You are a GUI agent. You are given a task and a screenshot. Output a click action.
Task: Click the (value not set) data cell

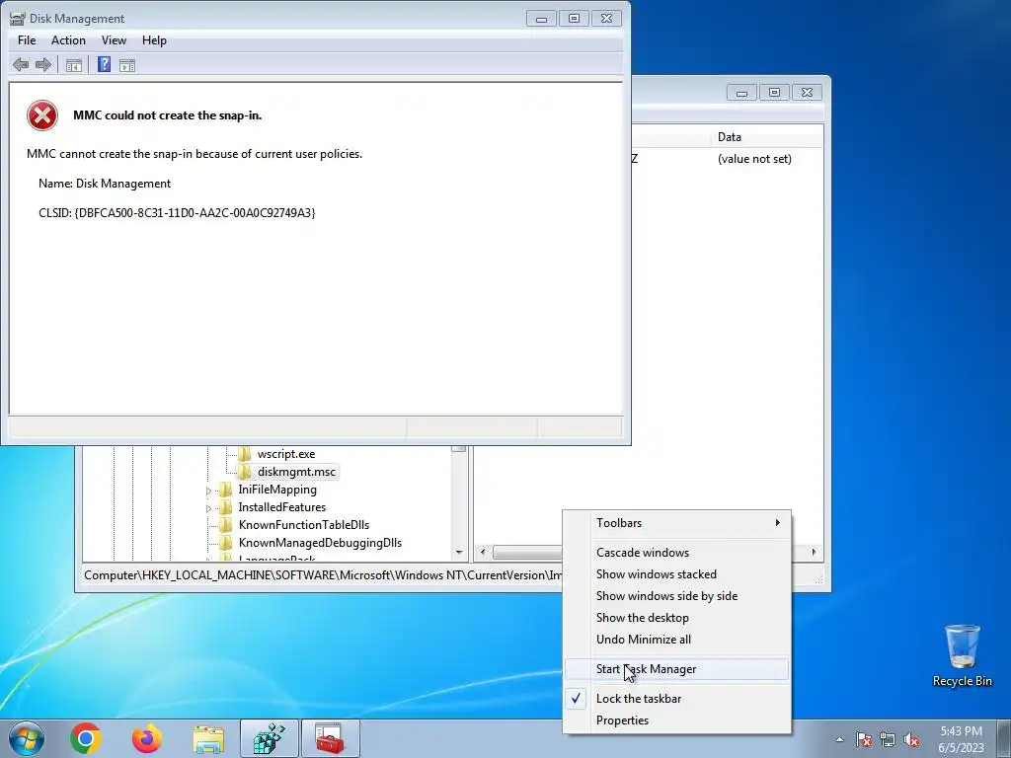click(754, 159)
